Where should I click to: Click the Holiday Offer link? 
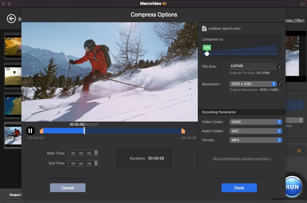[x=295, y=20]
